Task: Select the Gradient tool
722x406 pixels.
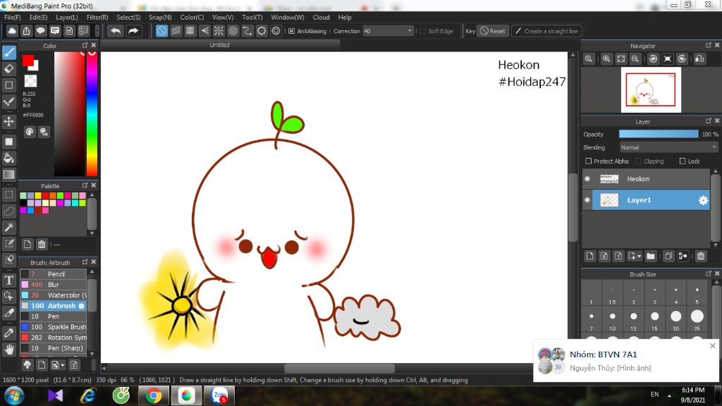Action: point(9,175)
